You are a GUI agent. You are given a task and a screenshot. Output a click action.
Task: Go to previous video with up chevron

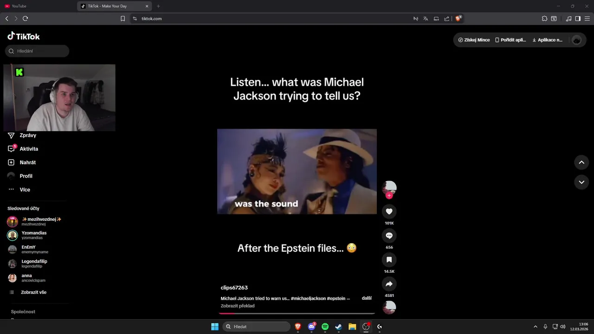pos(581,162)
